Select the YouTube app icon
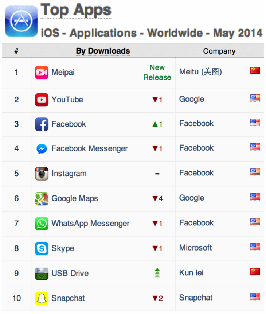Image resolution: width=266 pixels, height=314 pixels. [x=42, y=100]
